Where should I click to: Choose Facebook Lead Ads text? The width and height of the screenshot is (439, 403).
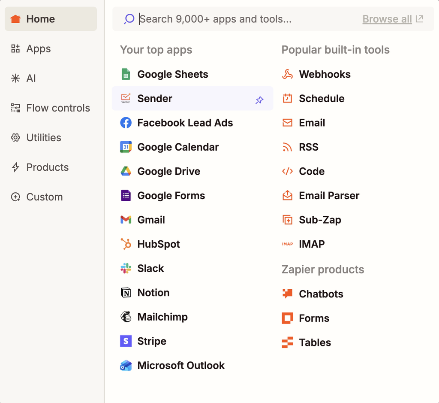185,123
